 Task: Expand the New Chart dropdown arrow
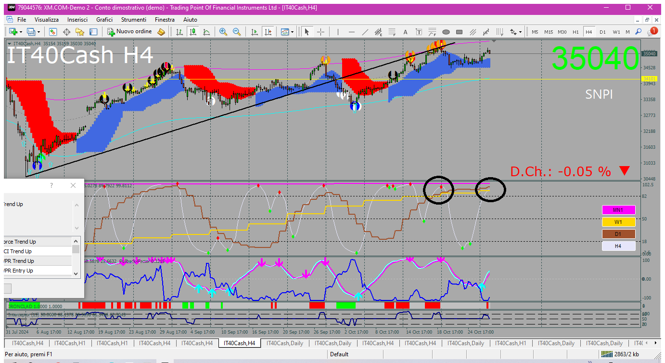pyautogui.click(x=20, y=32)
